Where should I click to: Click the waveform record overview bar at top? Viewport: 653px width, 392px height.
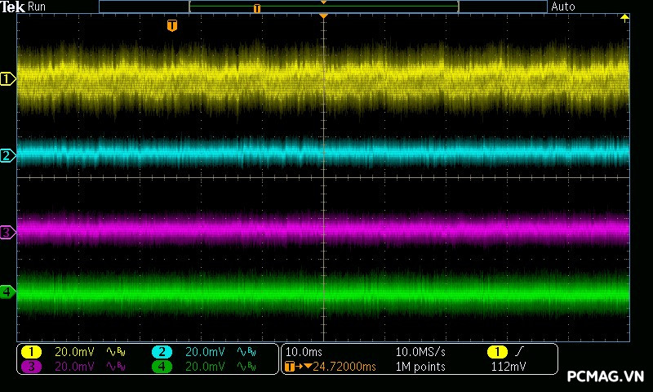(323, 7)
